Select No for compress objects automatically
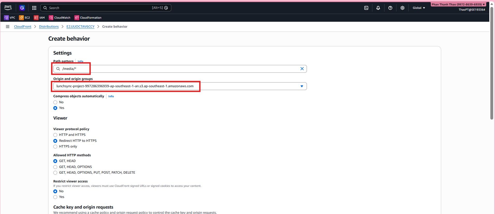 tap(55, 102)
